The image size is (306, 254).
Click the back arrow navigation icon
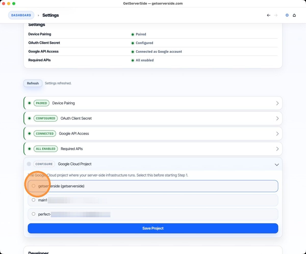click(269, 15)
